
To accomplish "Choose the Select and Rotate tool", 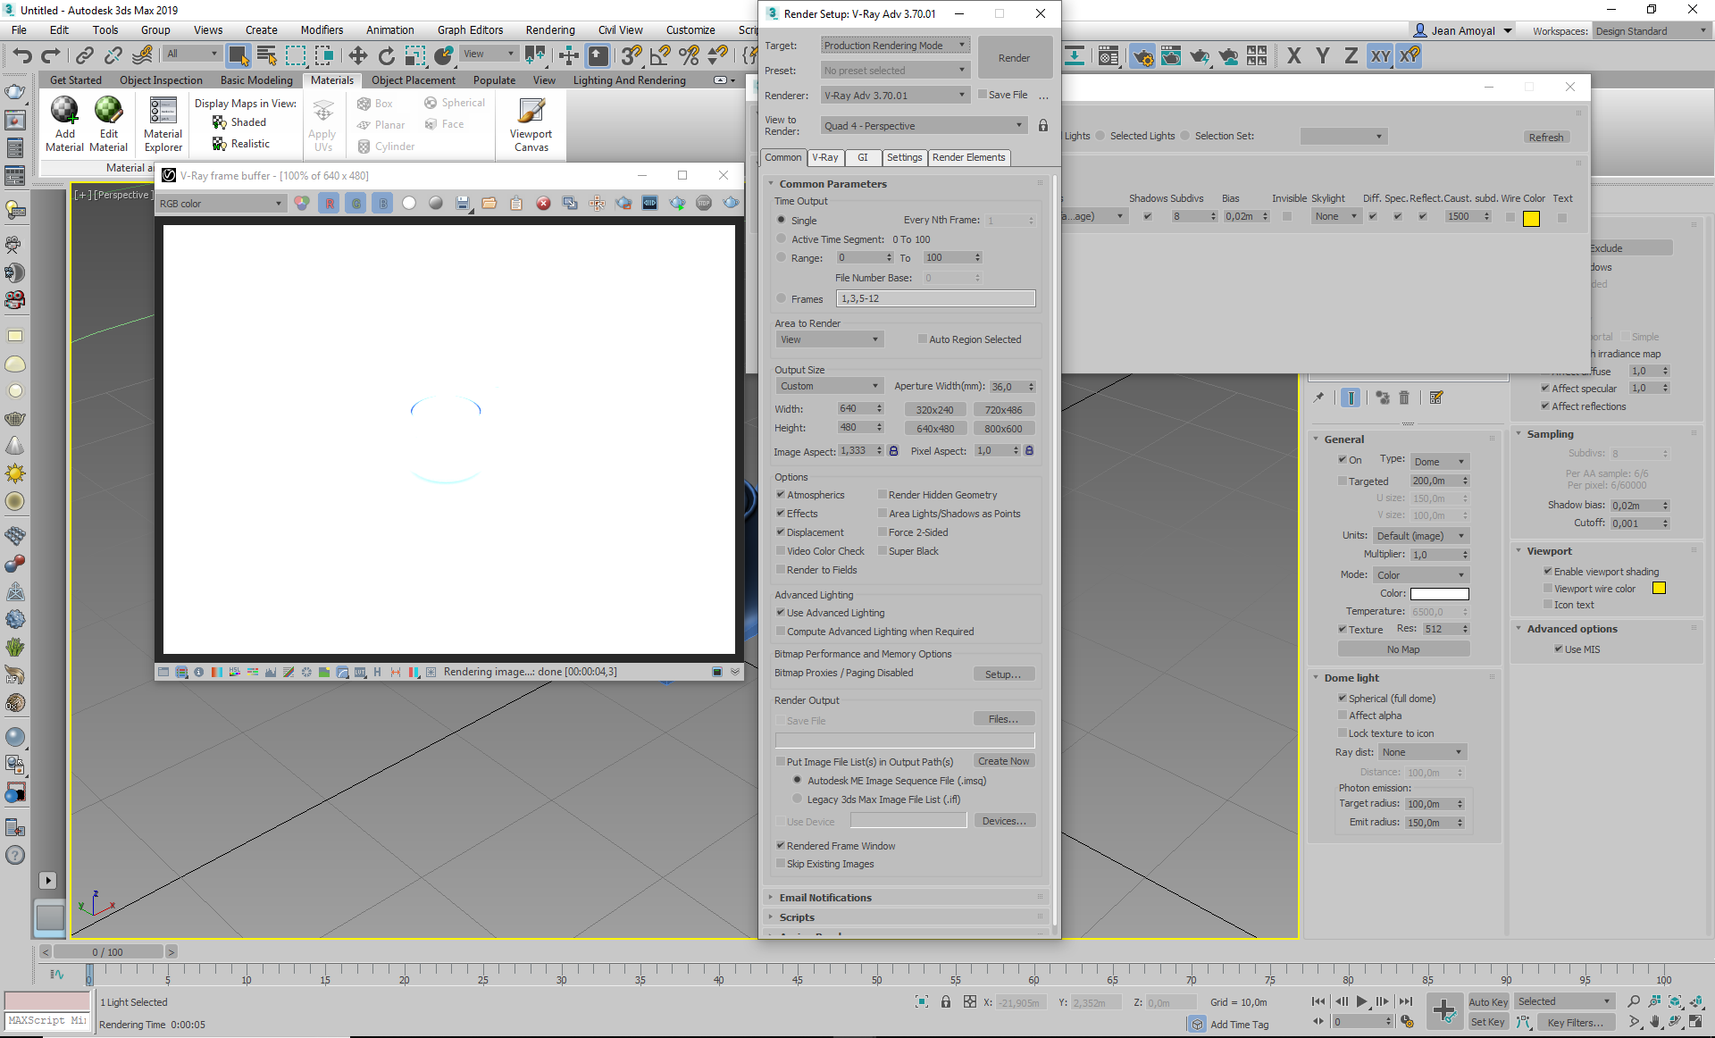I will [386, 56].
